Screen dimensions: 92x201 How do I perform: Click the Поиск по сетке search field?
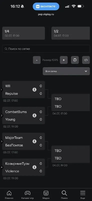[46, 49]
